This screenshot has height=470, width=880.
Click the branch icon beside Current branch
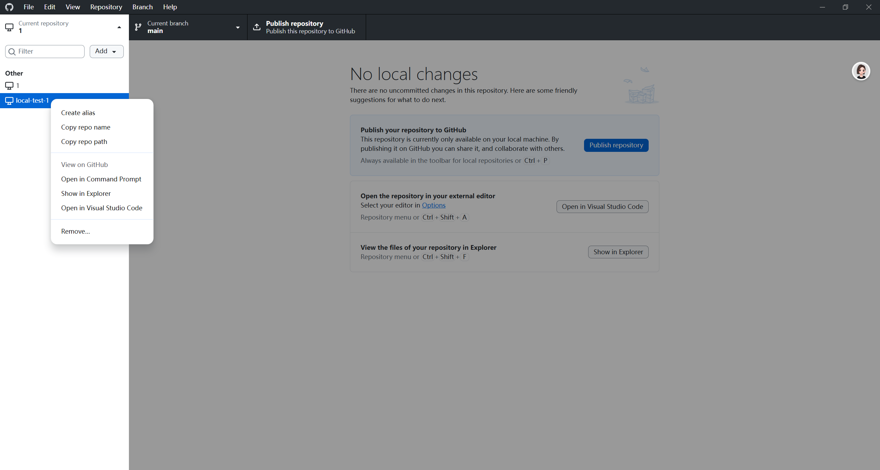pos(138,27)
